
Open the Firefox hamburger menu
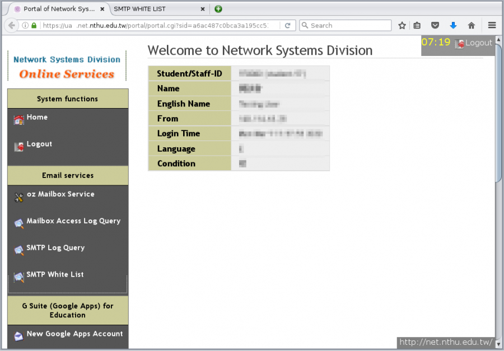[x=492, y=25]
